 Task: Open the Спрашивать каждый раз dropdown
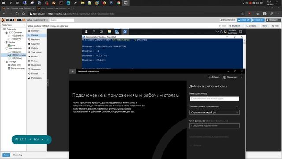[215, 112]
